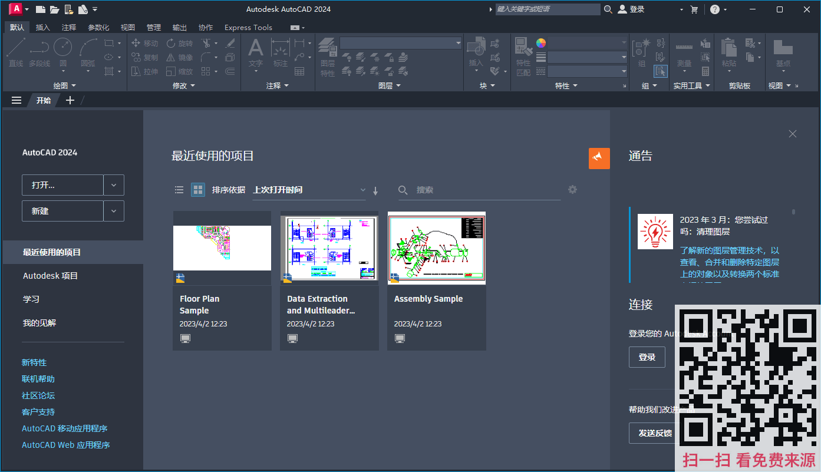This screenshot has width=821, height=472.
Task: Switch to the 参数化 ribbon tab
Action: tap(98, 27)
